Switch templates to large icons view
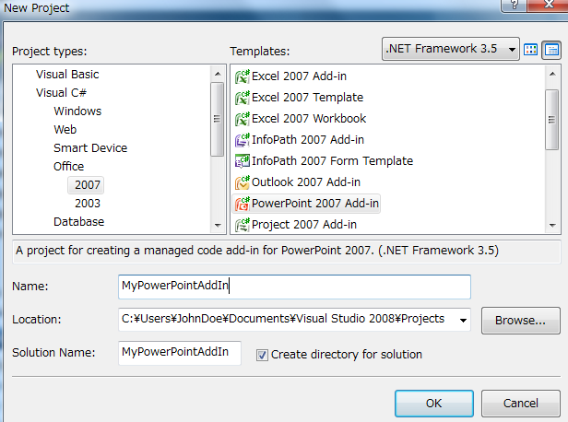This screenshot has height=422, width=568. pos(531,49)
